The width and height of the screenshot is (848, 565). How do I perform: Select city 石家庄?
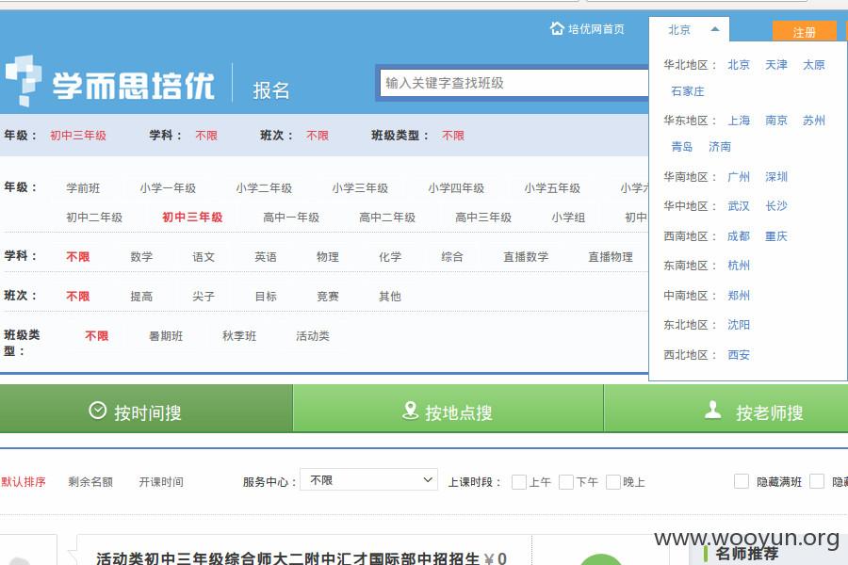(688, 91)
